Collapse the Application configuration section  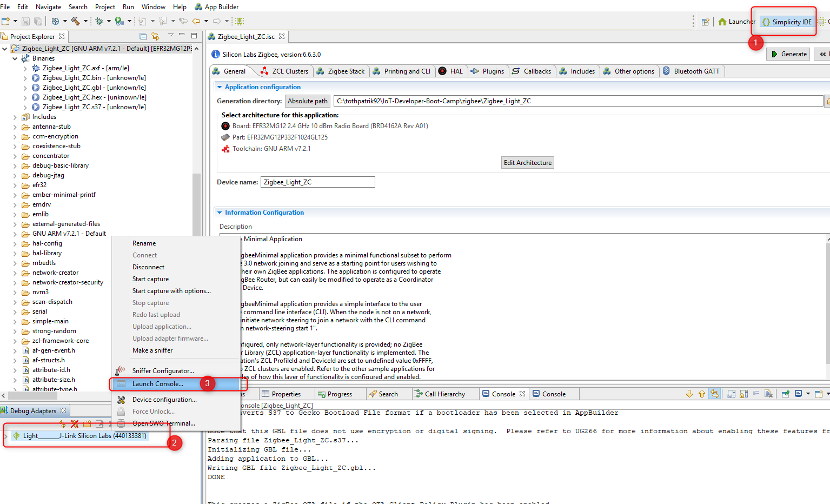click(x=220, y=87)
